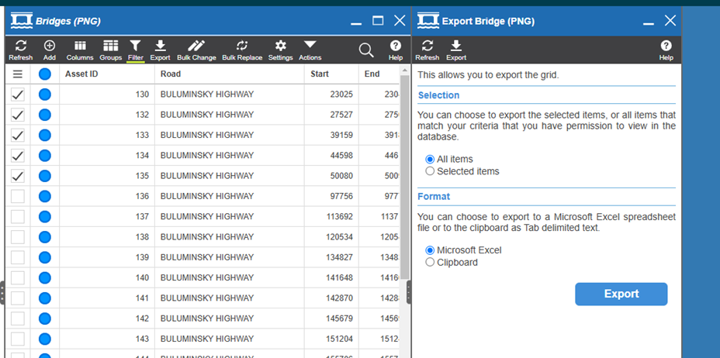Open the Bulk Replace tool

242,50
